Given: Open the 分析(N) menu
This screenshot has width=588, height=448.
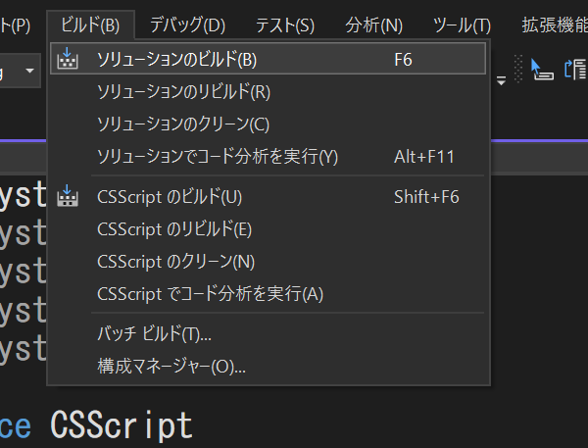Looking at the screenshot, I should [x=374, y=25].
